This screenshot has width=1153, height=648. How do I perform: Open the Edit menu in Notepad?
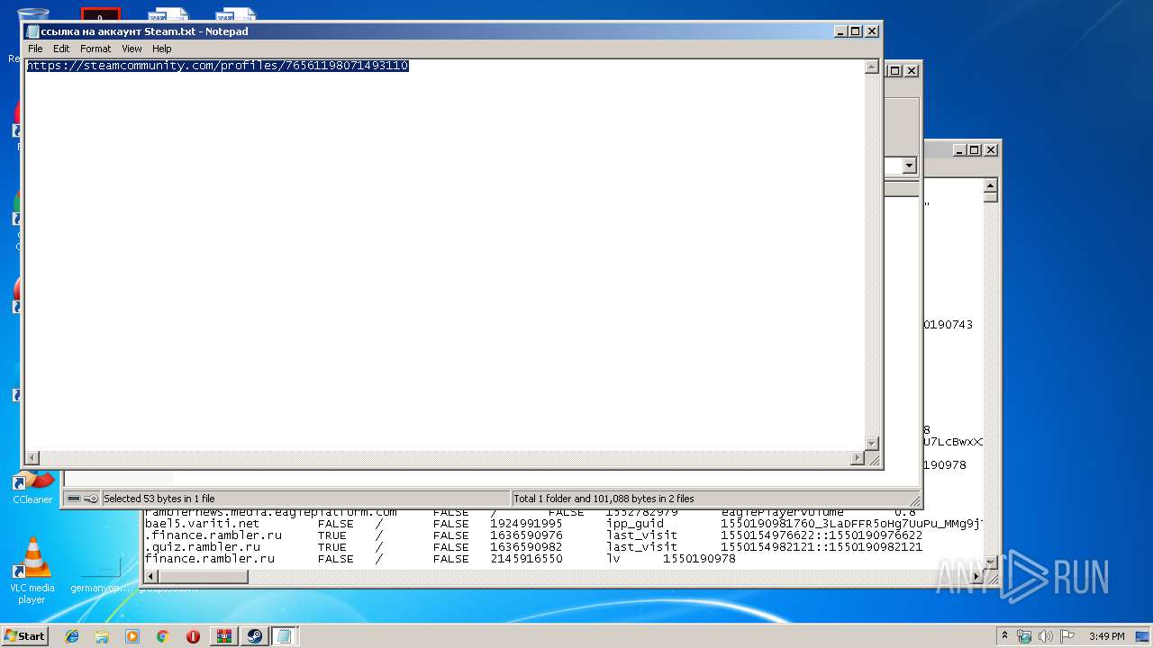61,49
